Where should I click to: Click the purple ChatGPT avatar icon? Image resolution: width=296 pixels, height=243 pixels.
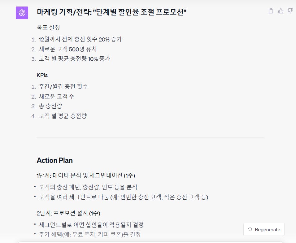tap(22, 13)
